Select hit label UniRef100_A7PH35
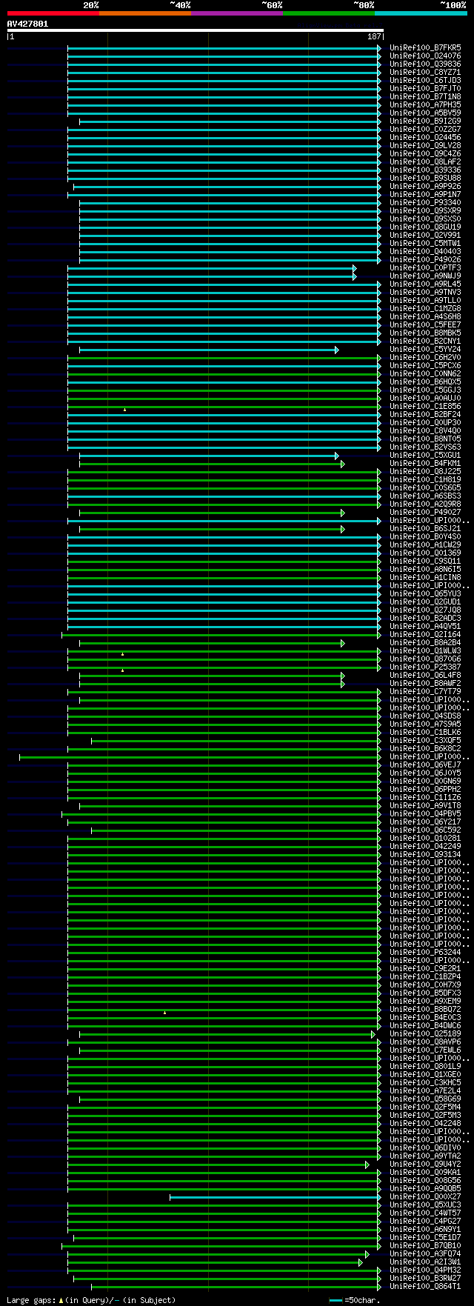This screenshot has width=474, height=1306. (425, 105)
